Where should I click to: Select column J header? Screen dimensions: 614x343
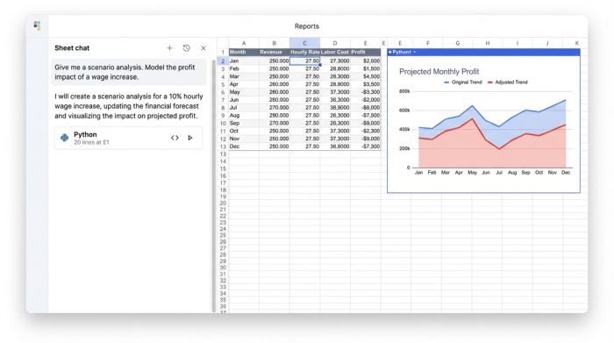tap(547, 43)
